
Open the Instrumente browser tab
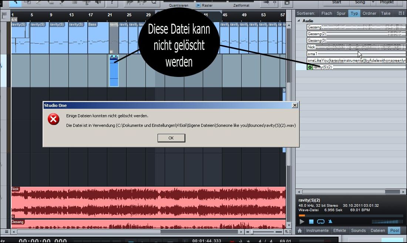click(x=317, y=230)
